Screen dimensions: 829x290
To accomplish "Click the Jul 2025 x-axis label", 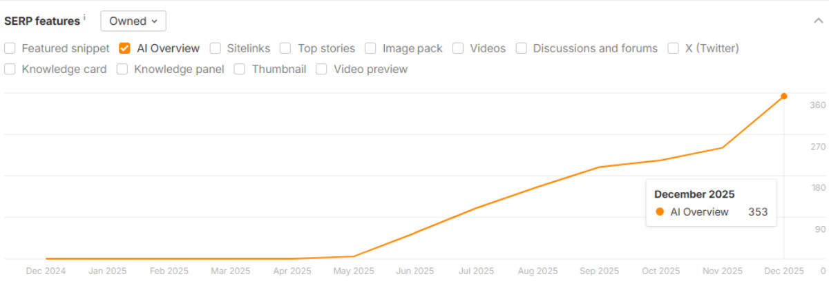I will click(x=476, y=271).
